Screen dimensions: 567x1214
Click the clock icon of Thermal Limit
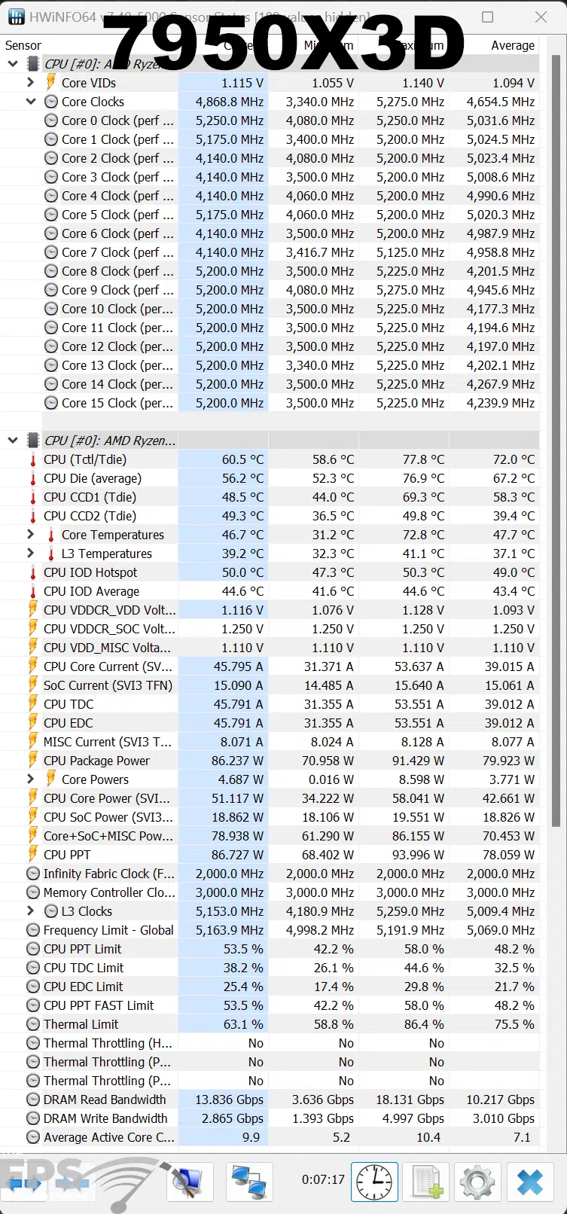click(33, 1024)
